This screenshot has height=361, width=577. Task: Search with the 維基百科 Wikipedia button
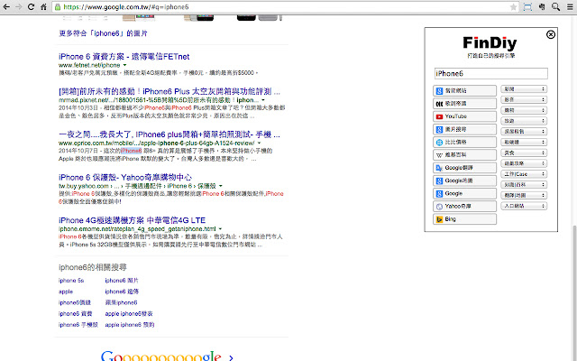465,154
